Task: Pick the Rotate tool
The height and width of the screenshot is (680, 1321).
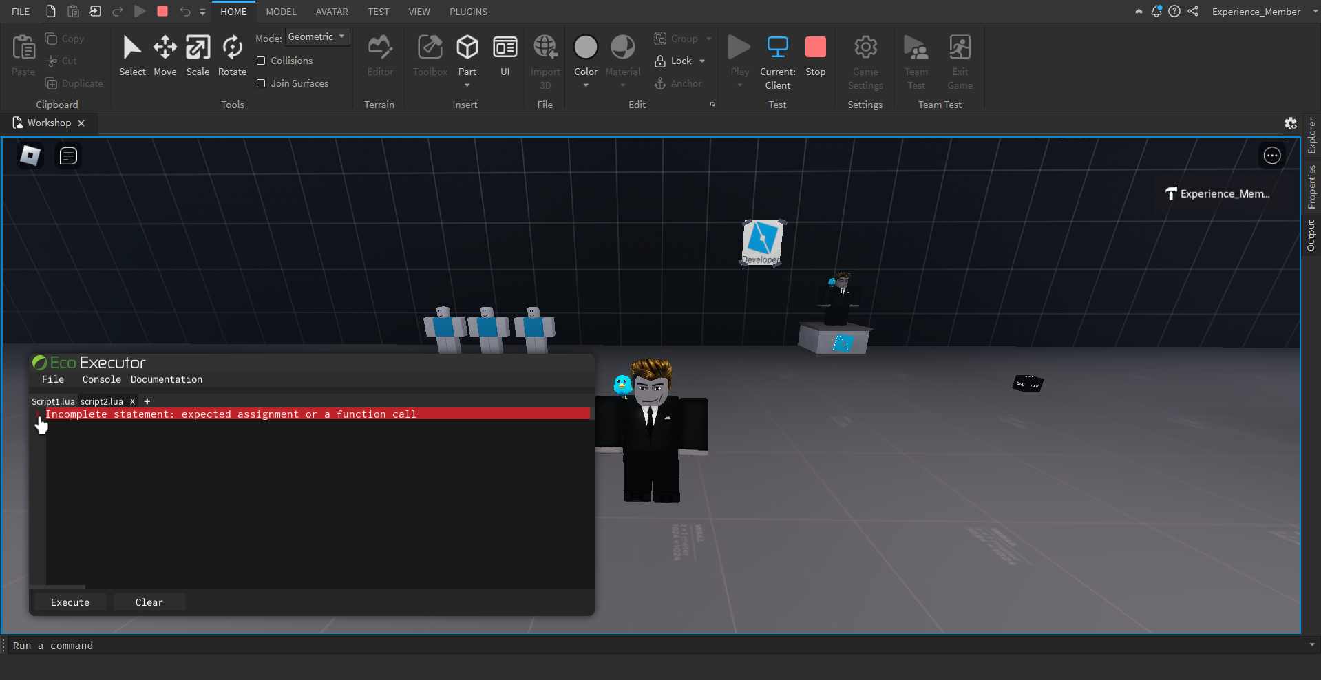Action: pos(232,56)
